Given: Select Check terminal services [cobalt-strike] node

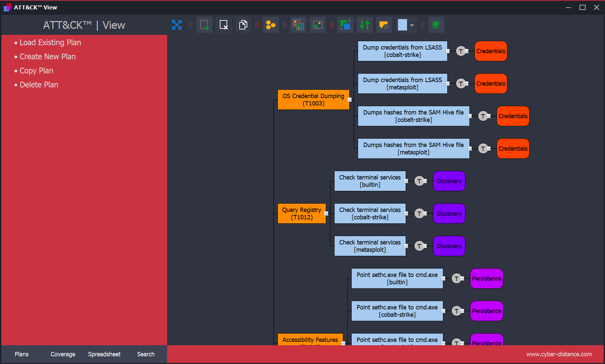Looking at the screenshot, I should (x=370, y=213).
